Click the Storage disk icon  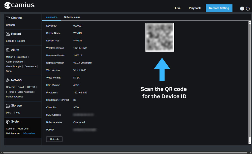tap(8, 106)
